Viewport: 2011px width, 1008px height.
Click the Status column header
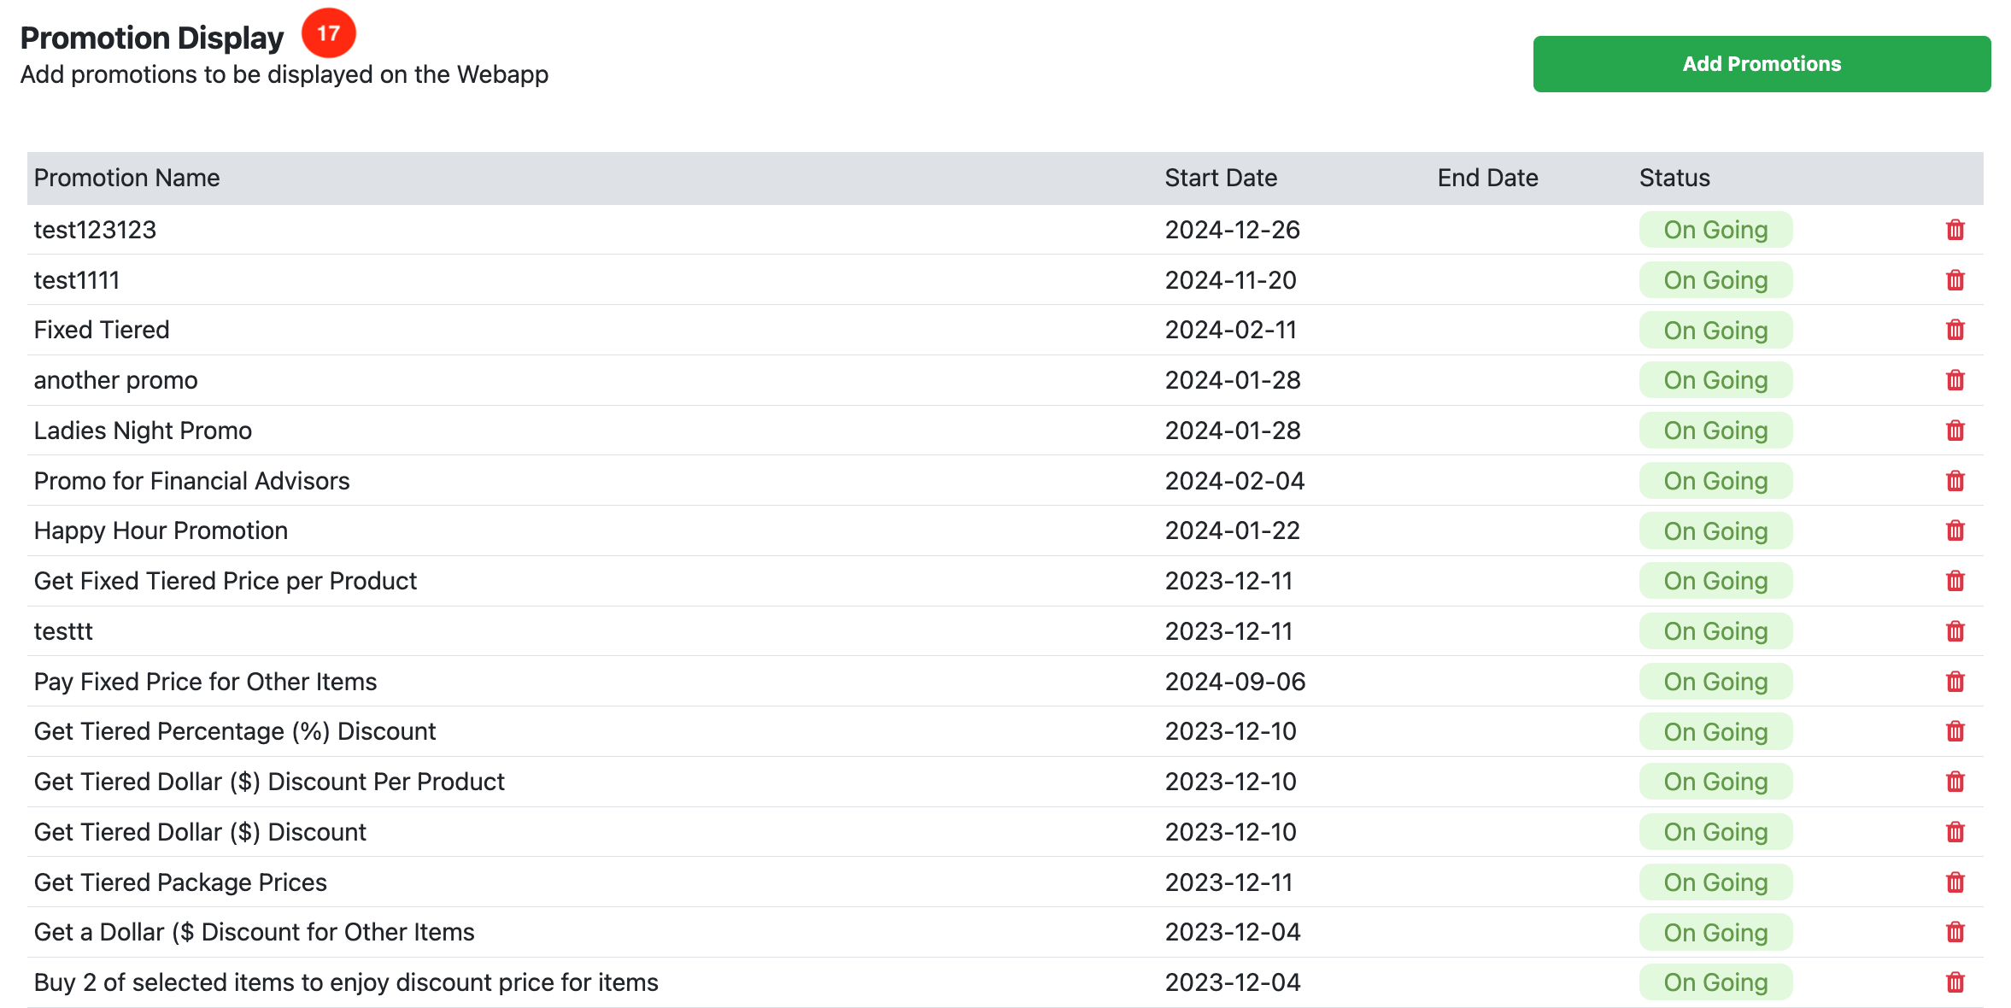coord(1674,178)
